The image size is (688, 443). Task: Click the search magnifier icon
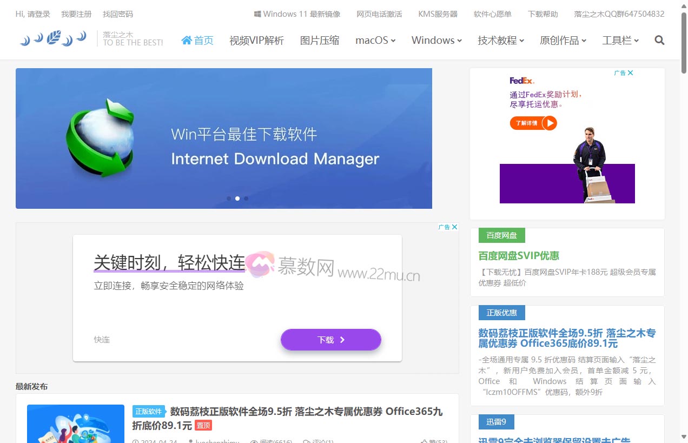(x=659, y=40)
